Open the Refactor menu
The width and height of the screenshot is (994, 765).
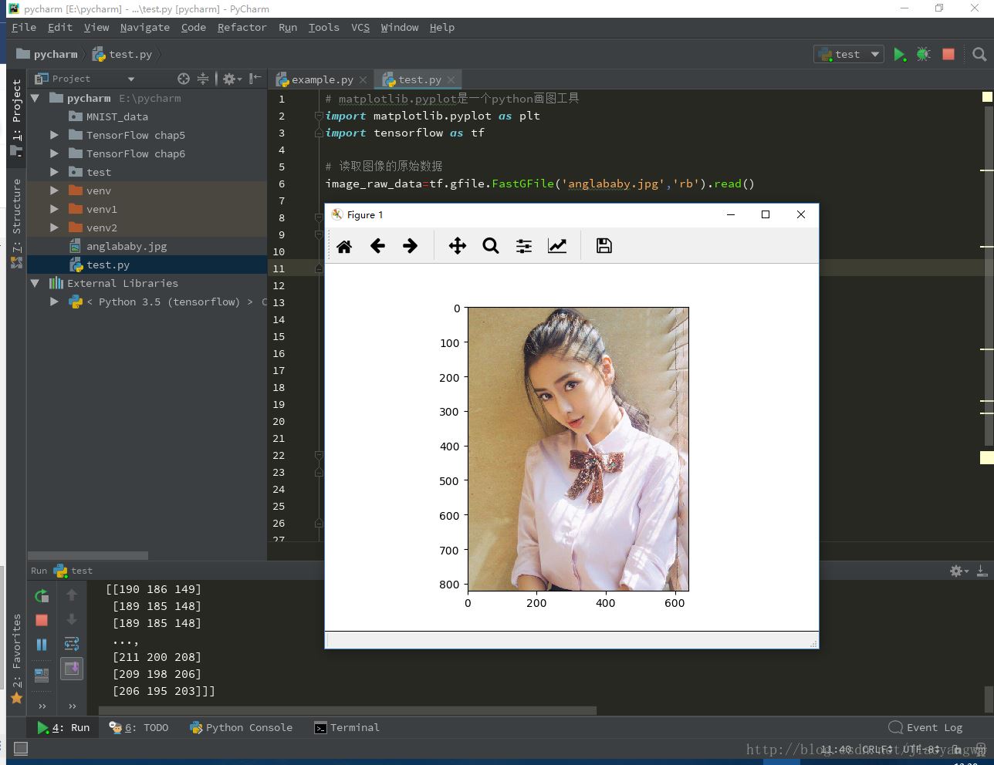point(242,27)
